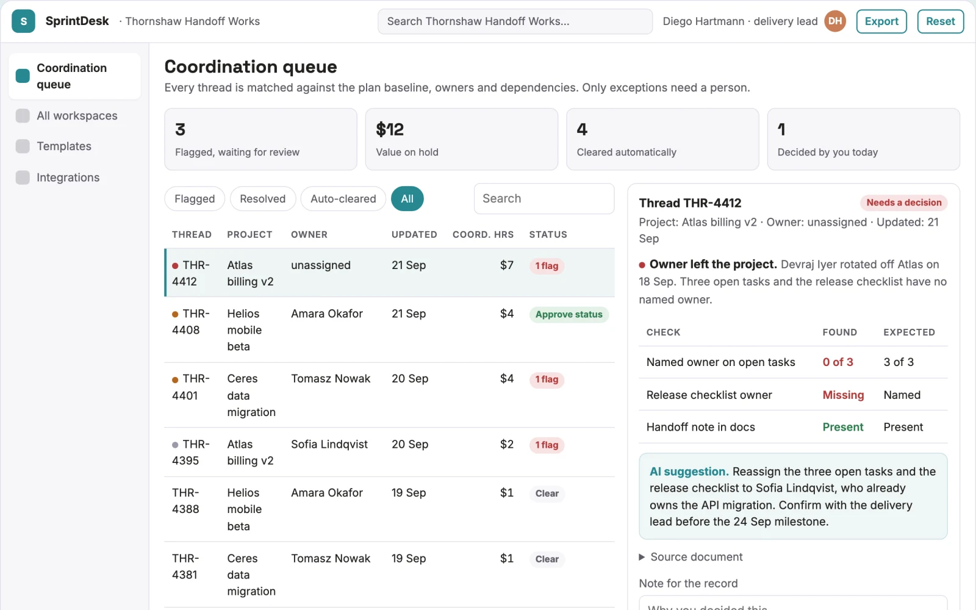The height and width of the screenshot is (610, 976).
Task: Click the Cleared automatically card
Action: pyautogui.click(x=662, y=139)
